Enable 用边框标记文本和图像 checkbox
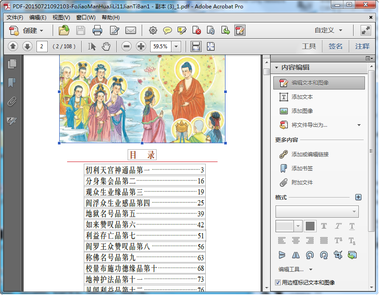Image resolution: width=379 pixels, height=295 pixels. [278, 283]
